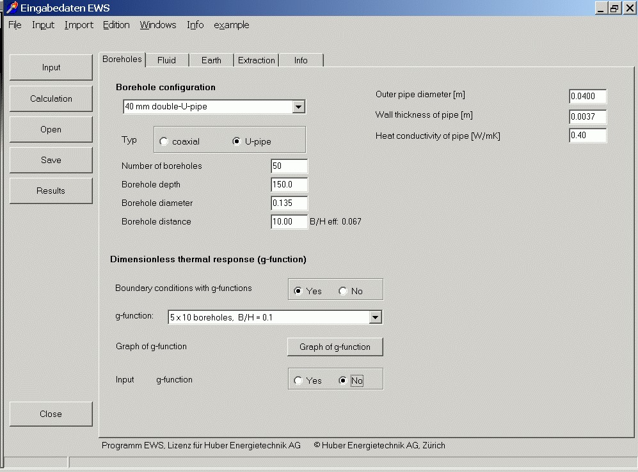Enable Yes for boundary conditions with g-functions
The height and width of the screenshot is (472, 638).
tap(298, 291)
